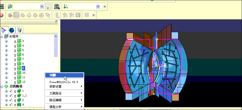Open the 模型分析 submenu
The image size is (242, 110).
pyautogui.click(x=64, y=107)
